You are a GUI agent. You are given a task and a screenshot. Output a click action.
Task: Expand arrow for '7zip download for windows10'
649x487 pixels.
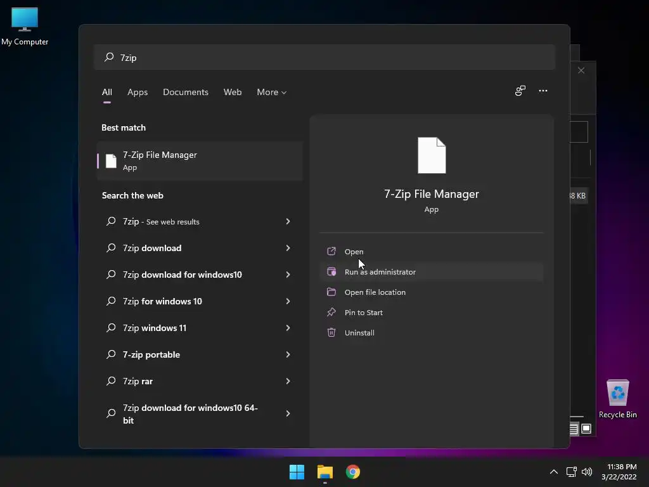pos(288,275)
